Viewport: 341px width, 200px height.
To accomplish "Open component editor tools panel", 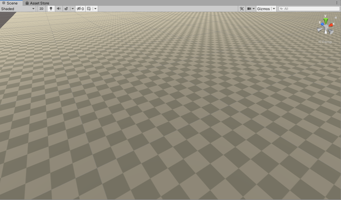I will point(242,9).
